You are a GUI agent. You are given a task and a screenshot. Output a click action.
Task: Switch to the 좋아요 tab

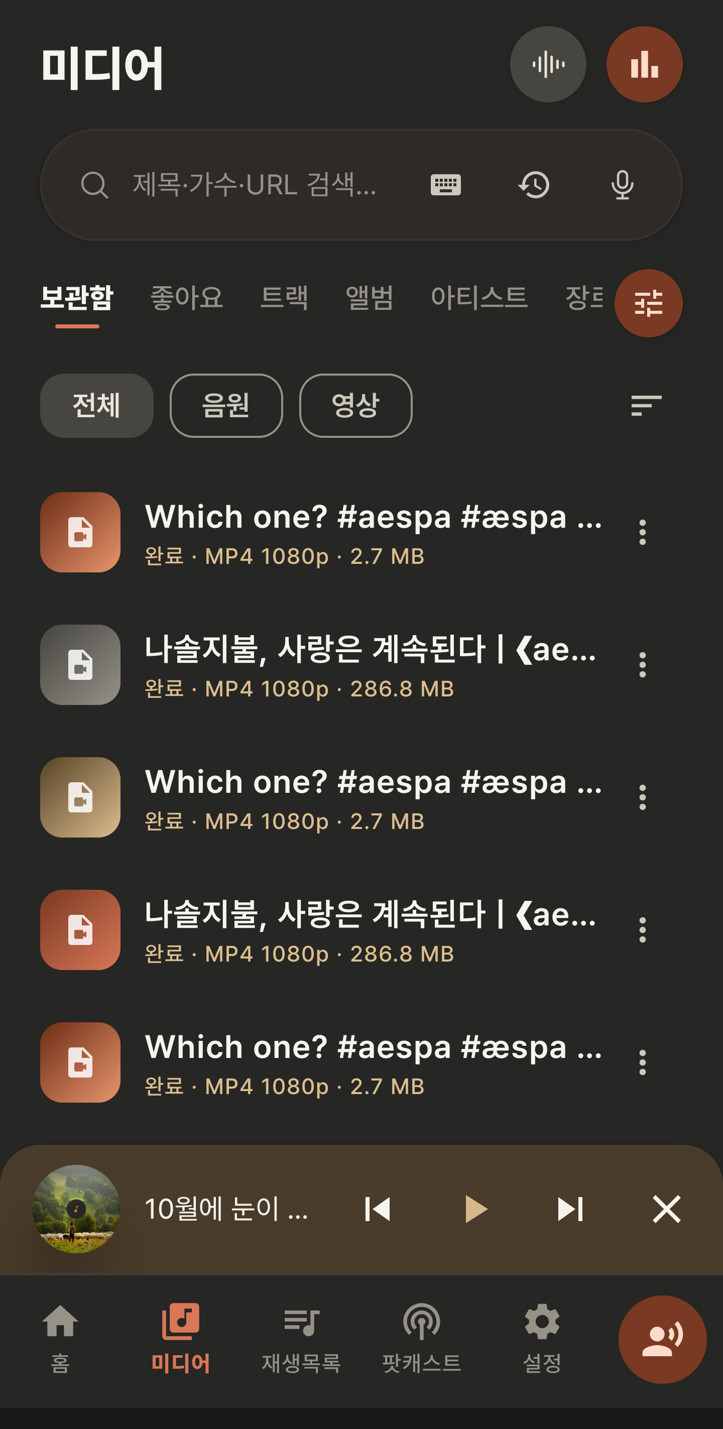(186, 297)
